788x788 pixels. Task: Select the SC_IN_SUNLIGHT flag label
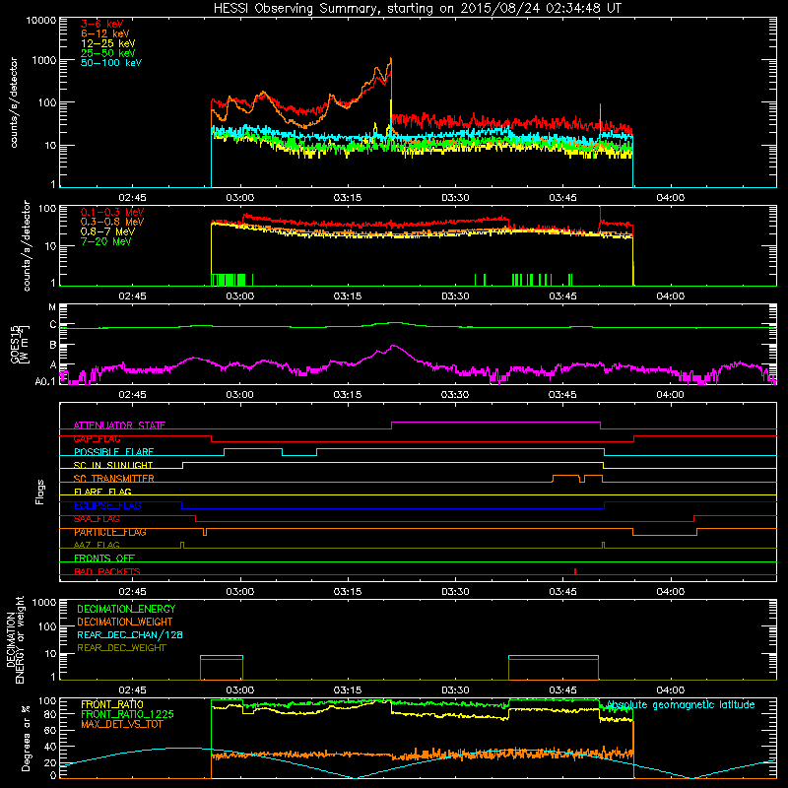pos(113,465)
